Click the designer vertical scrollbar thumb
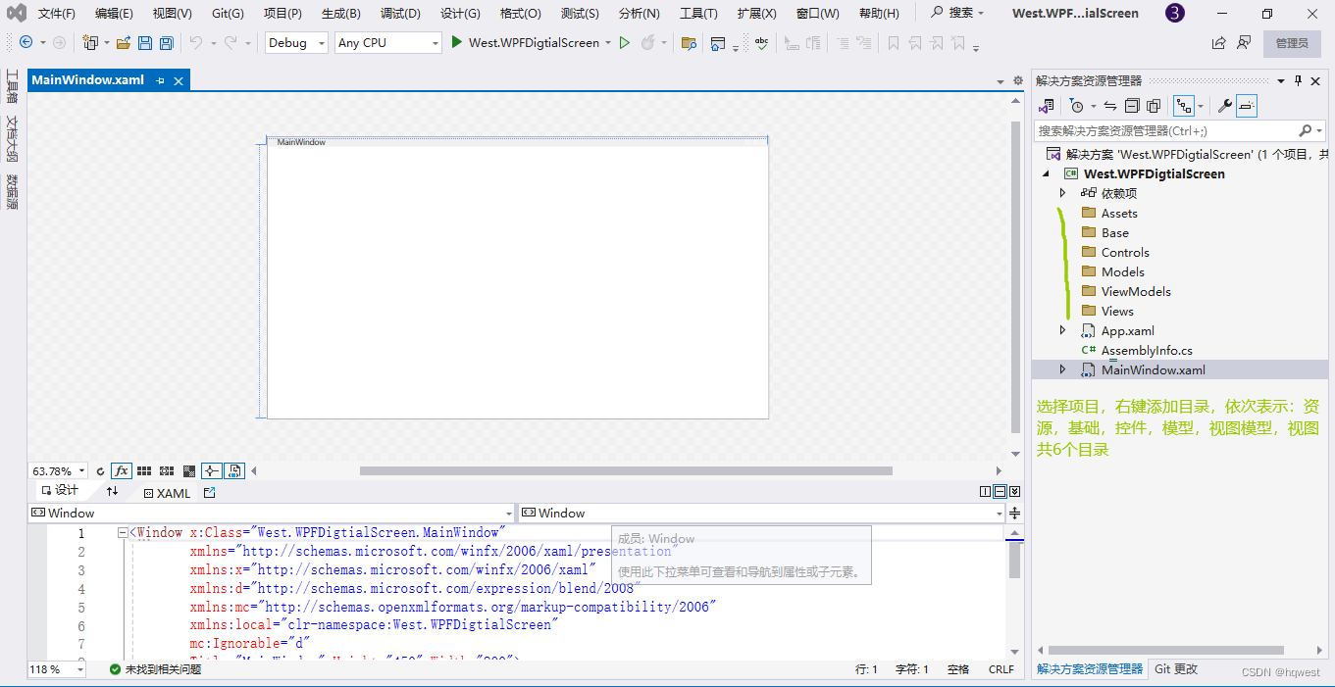1335x687 pixels. point(1015,275)
